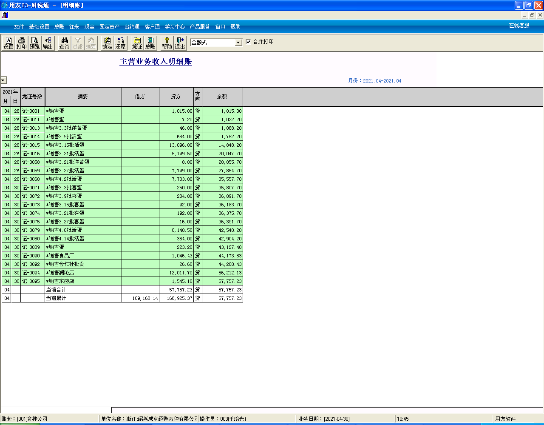Click summary *销售3.21批洋黄蛋
This screenshot has width=544, height=425.
83,162
